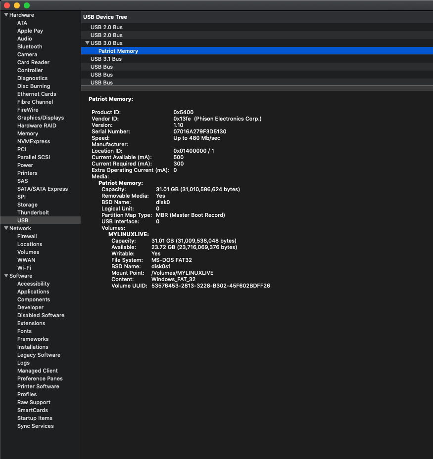Collapse the USB 3.0 Bus triangle
The width and height of the screenshot is (433, 459).
pyautogui.click(x=87, y=43)
